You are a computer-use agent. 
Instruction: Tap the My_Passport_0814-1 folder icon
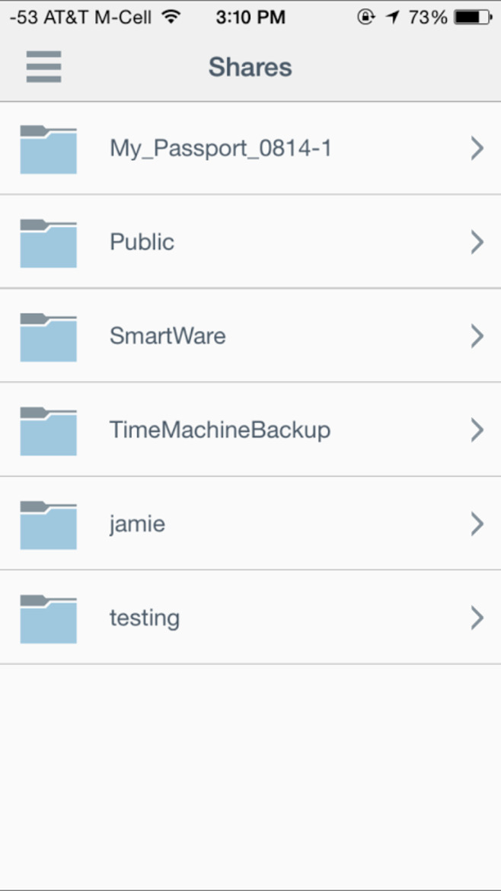click(48, 149)
